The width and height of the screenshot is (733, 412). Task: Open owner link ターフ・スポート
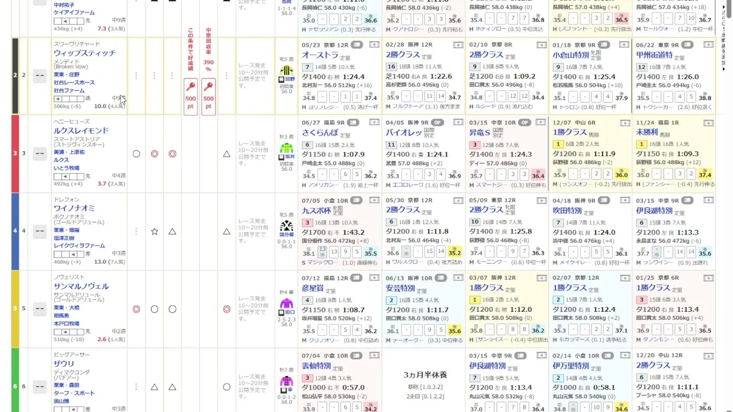[74, 393]
